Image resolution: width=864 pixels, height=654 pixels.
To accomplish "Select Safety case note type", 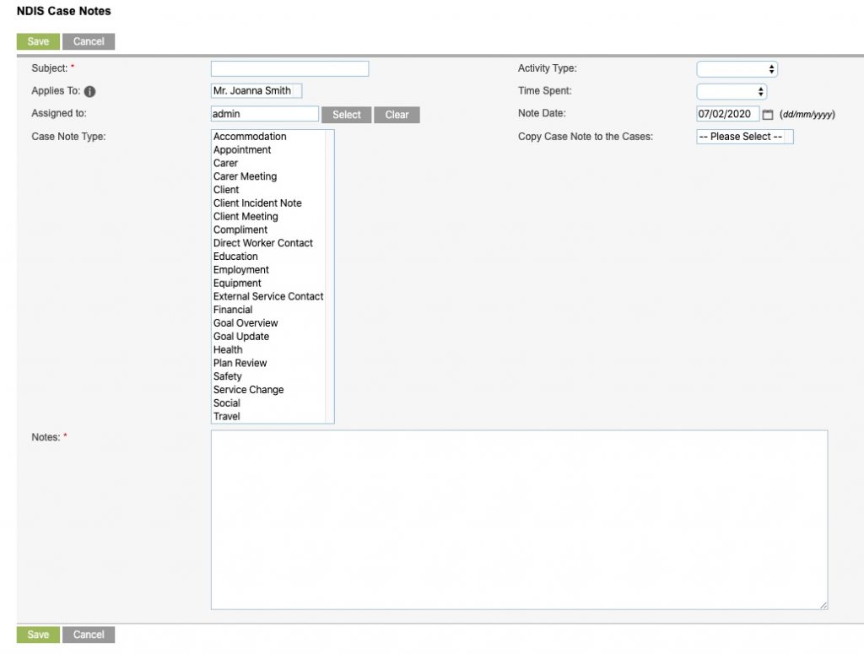I will pos(268,376).
